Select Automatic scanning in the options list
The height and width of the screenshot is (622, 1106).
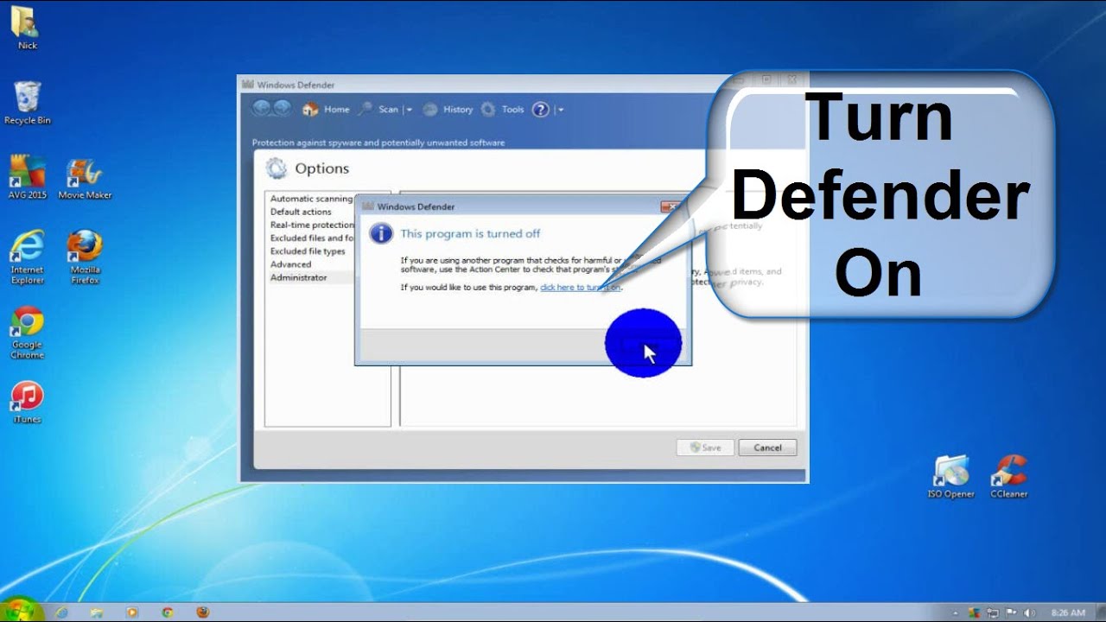[311, 199]
